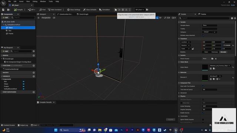Click Add in the My Blueprint panel

coord(5,51)
